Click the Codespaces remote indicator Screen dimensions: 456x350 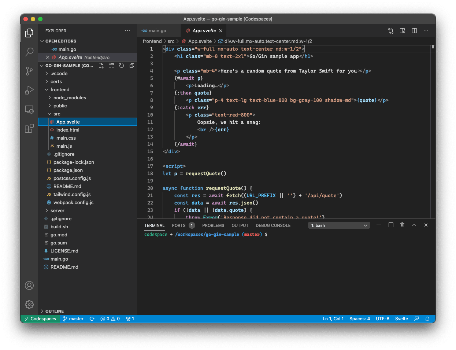(x=40, y=319)
